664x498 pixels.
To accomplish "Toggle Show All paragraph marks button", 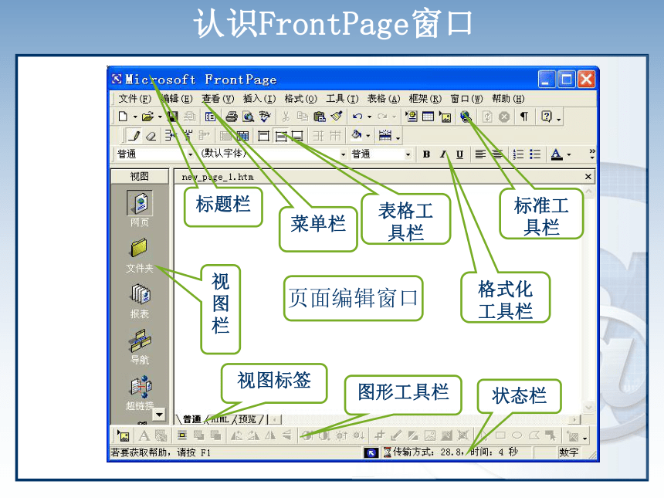I will pyautogui.click(x=524, y=117).
